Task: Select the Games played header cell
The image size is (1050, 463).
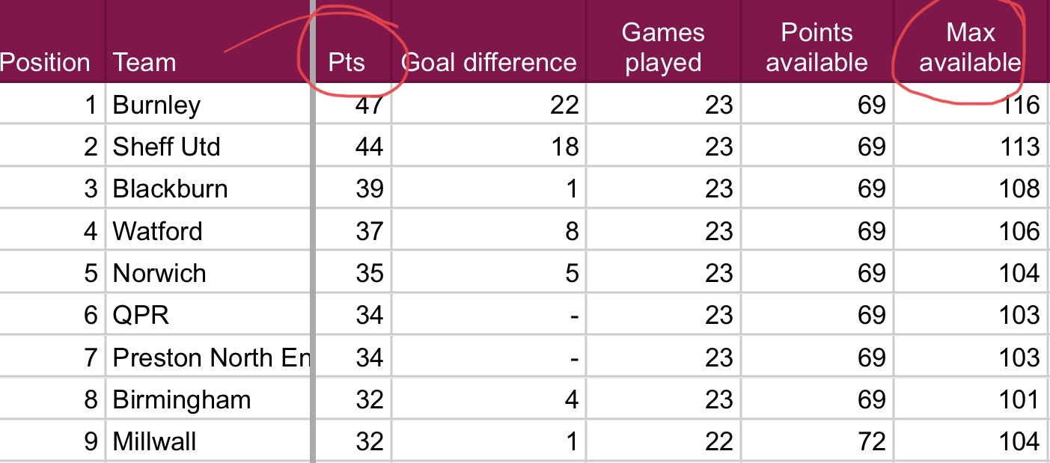Action: point(663,47)
